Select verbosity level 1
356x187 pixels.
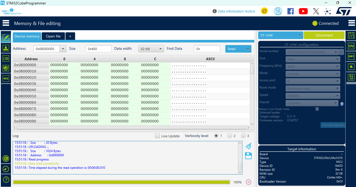click(216, 136)
